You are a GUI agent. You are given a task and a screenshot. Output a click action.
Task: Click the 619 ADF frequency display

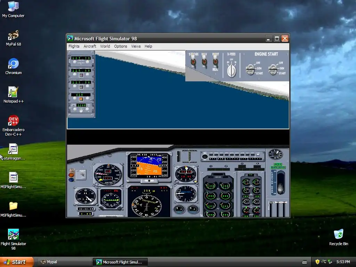[81, 95]
